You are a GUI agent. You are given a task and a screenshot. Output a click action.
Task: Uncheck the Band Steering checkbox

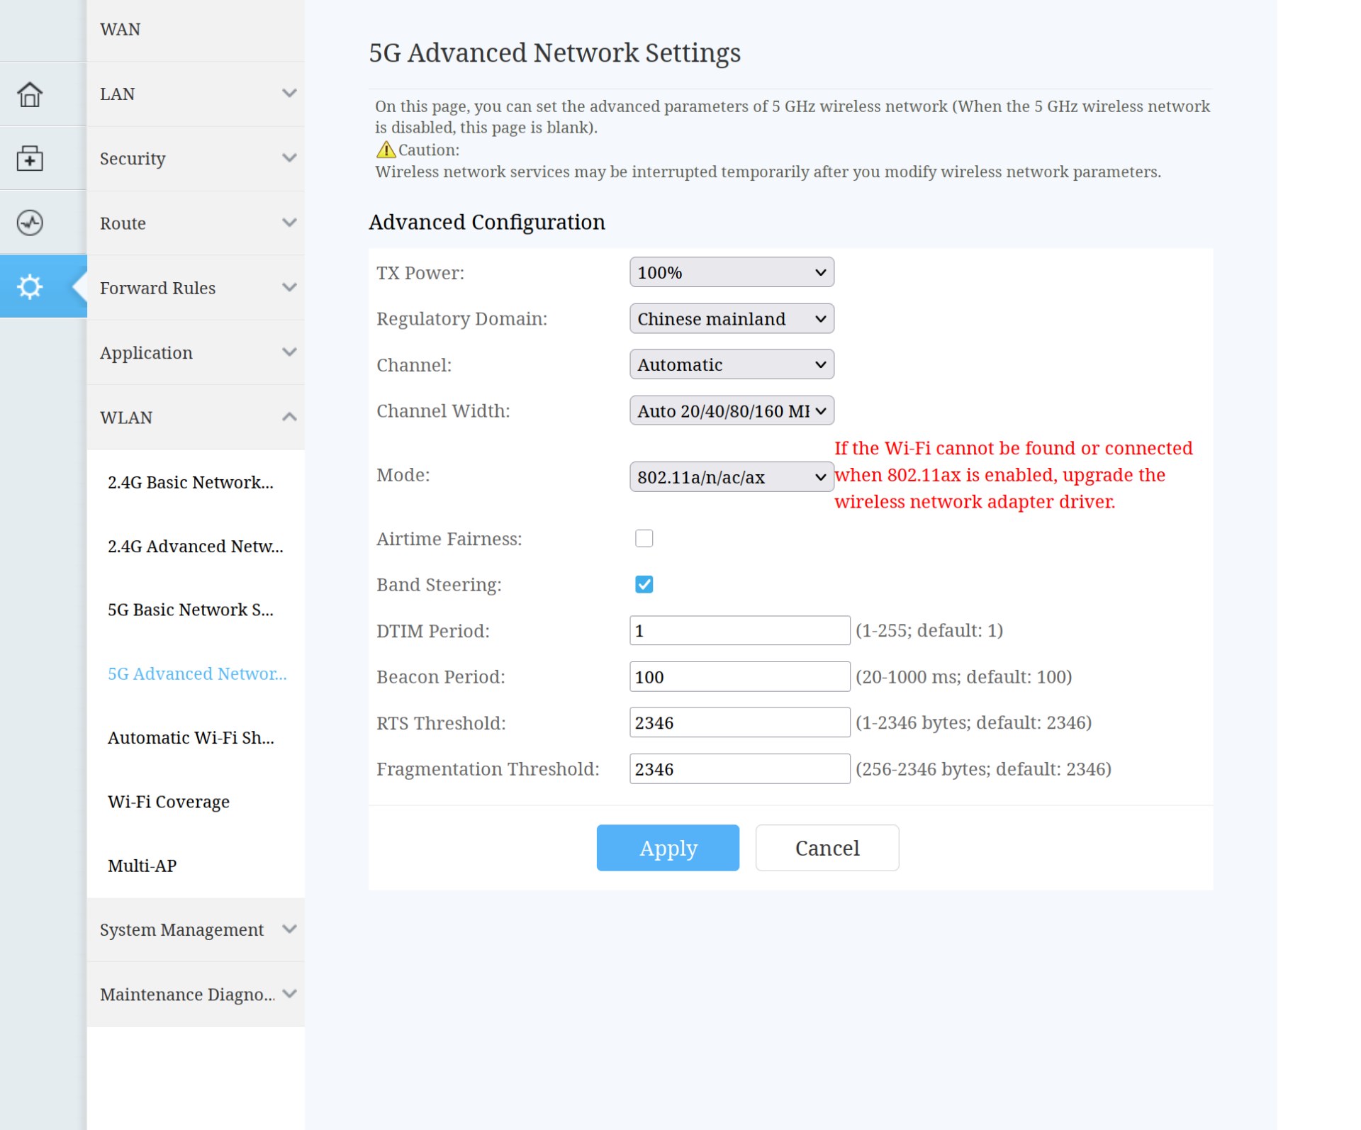644,584
